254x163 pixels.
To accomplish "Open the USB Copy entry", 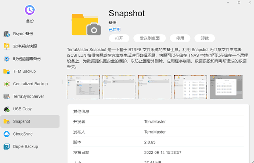I will point(30,109).
